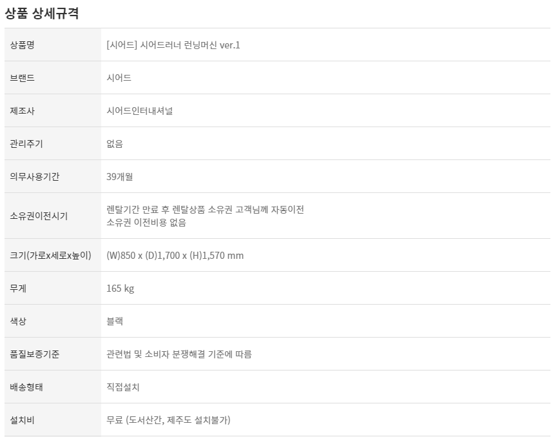The image size is (553, 437).
Task: Click the brand value 시어드
Action: (119, 78)
